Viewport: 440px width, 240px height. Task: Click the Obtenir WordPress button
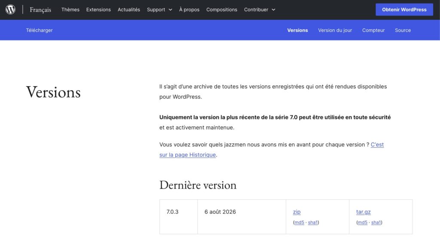(404, 9)
